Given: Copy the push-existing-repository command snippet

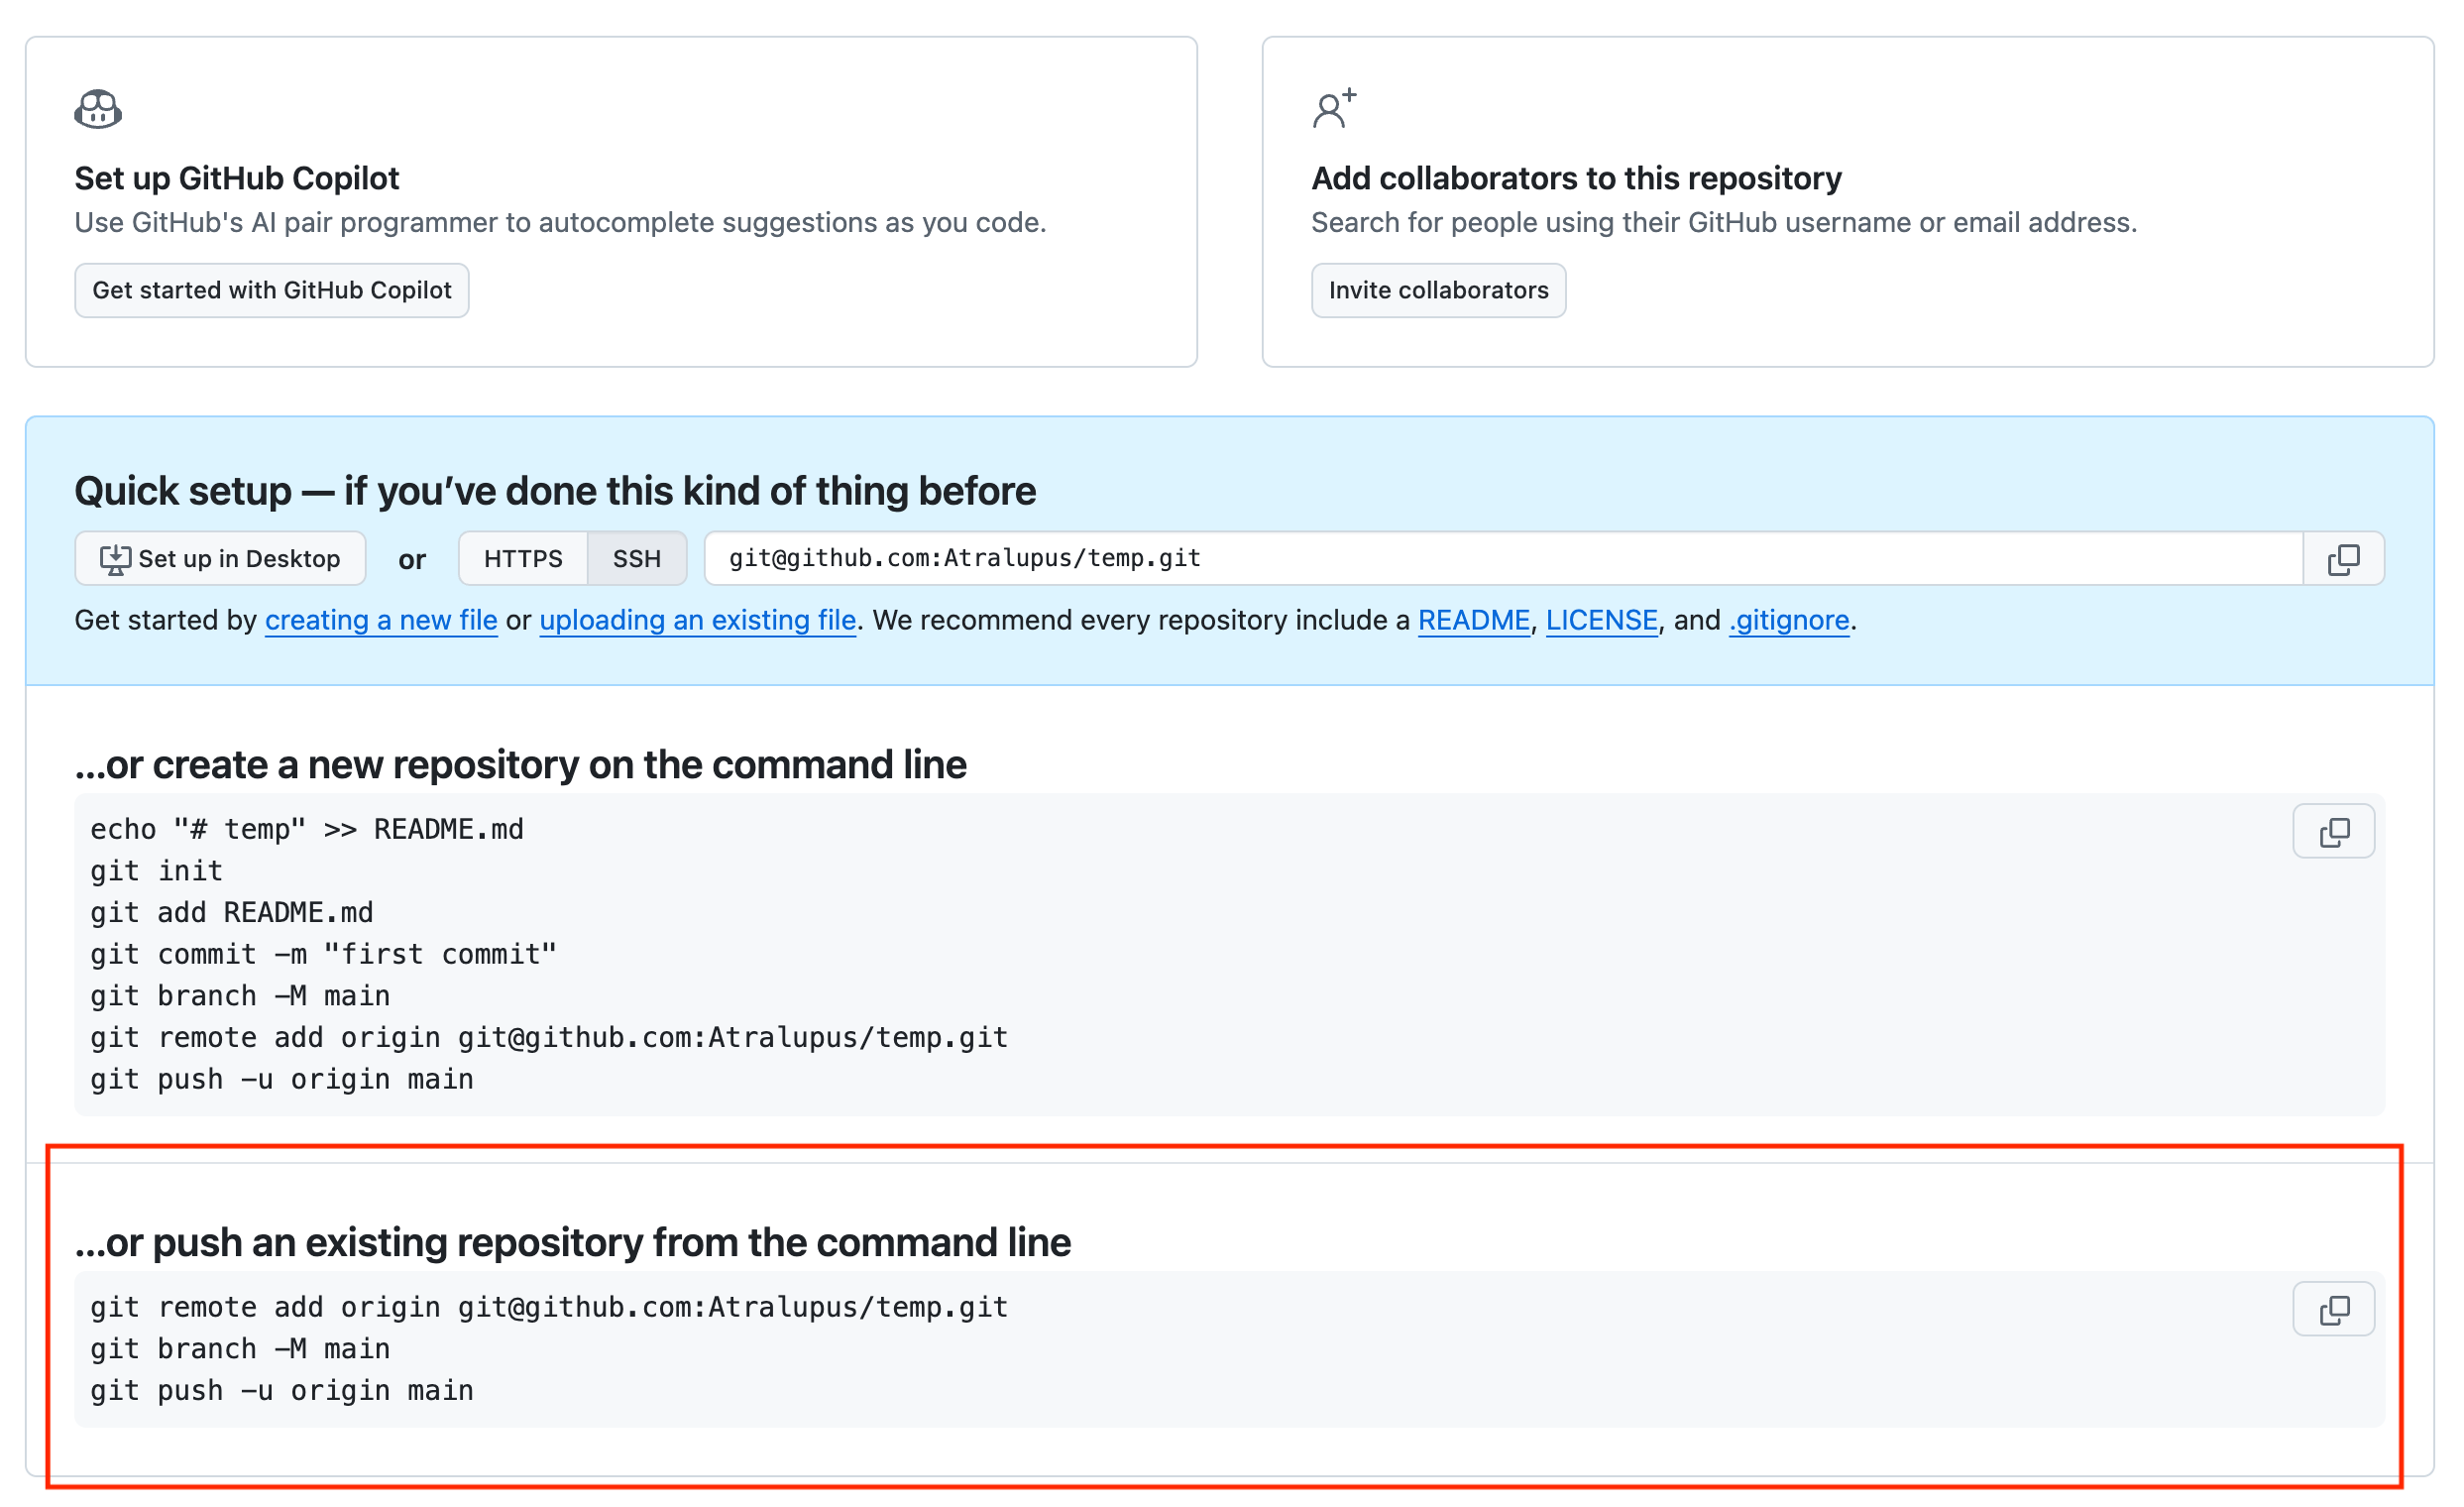Looking at the screenshot, I should click(2335, 1308).
